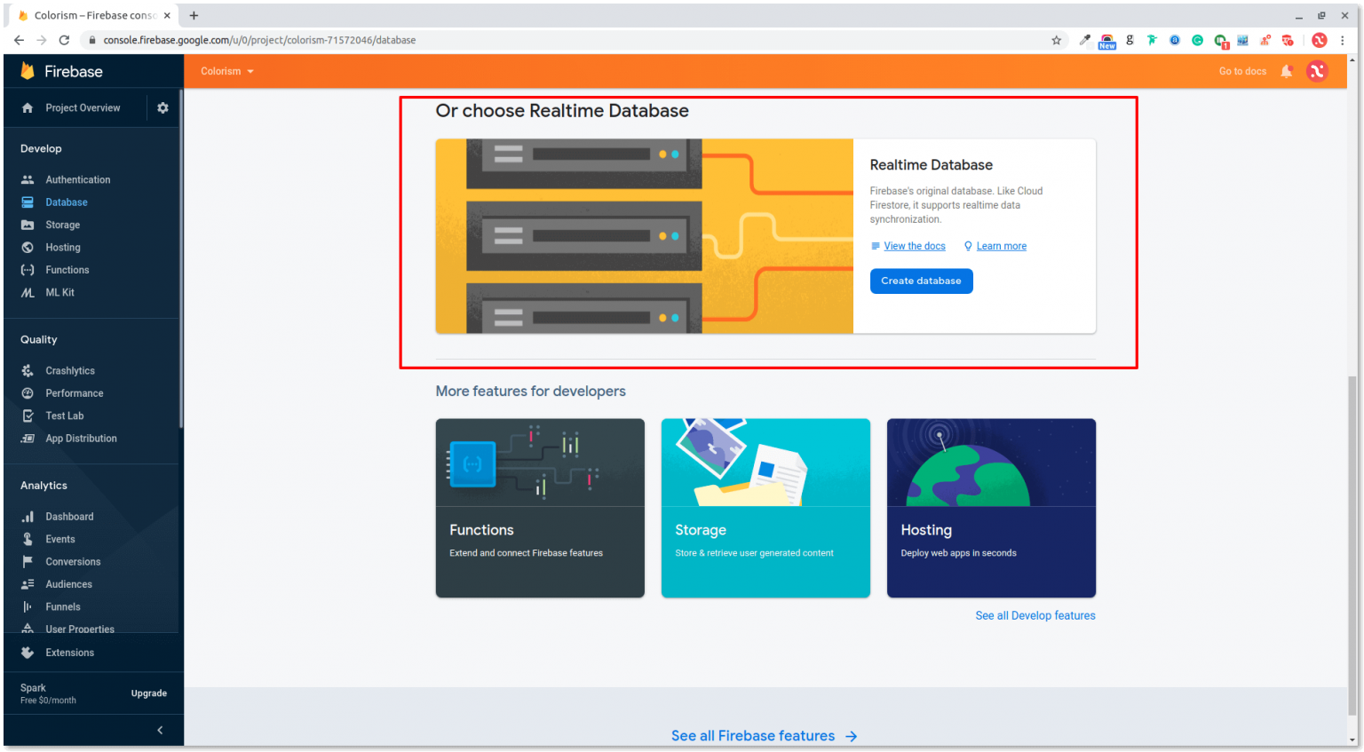The height and width of the screenshot is (752, 1364).
Task: Switch to the Analytics Dashboard
Action: (x=70, y=517)
